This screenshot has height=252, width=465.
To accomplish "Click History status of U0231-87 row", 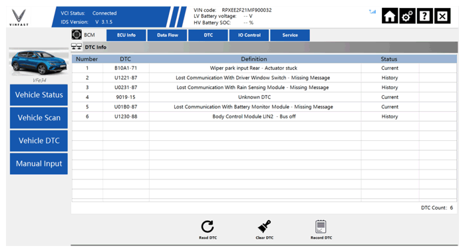I will point(390,88).
